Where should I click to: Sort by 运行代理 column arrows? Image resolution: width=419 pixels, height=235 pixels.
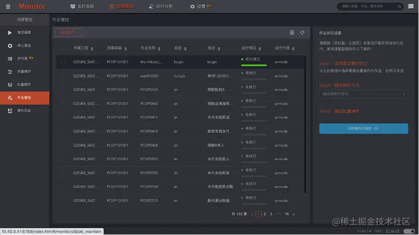(293, 49)
